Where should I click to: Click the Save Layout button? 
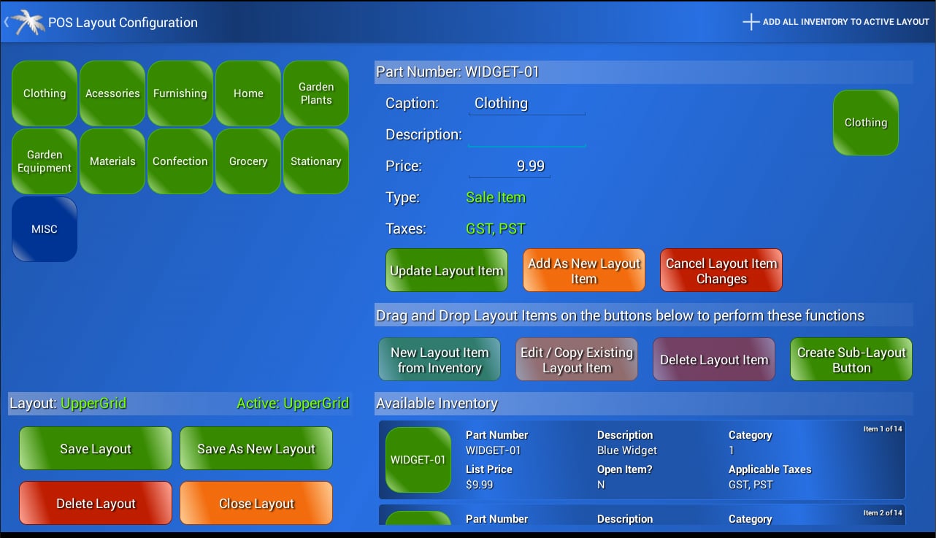point(96,449)
